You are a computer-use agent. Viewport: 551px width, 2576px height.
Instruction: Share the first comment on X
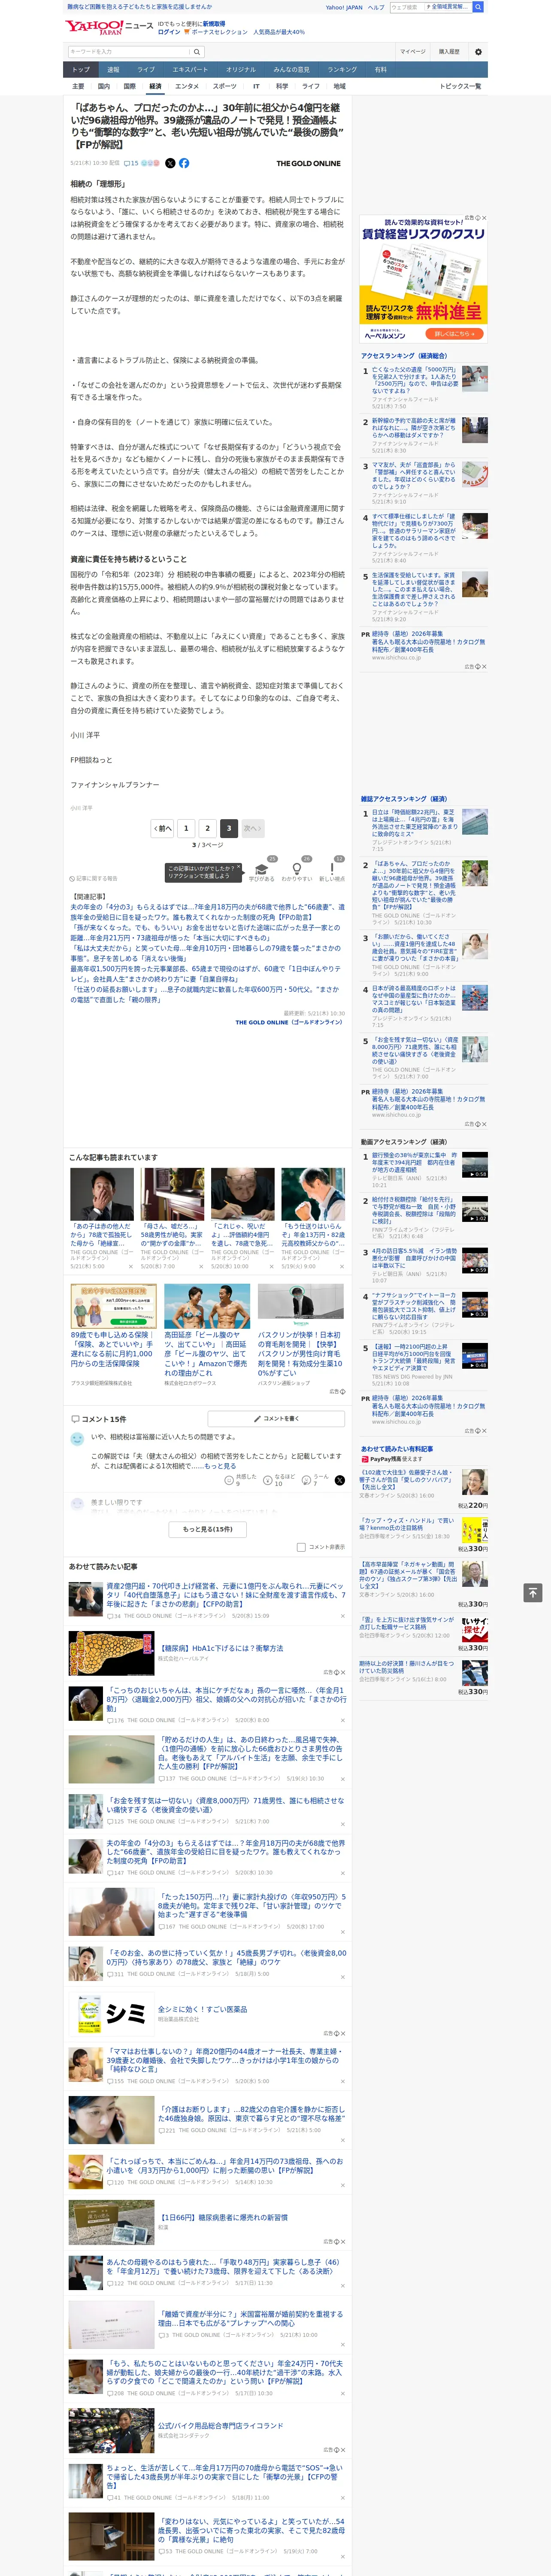pos(340,1479)
